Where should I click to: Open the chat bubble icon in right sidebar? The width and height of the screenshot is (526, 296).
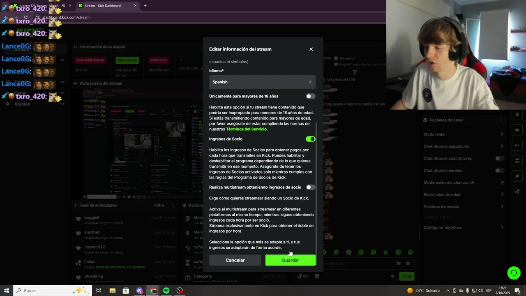(x=517, y=130)
